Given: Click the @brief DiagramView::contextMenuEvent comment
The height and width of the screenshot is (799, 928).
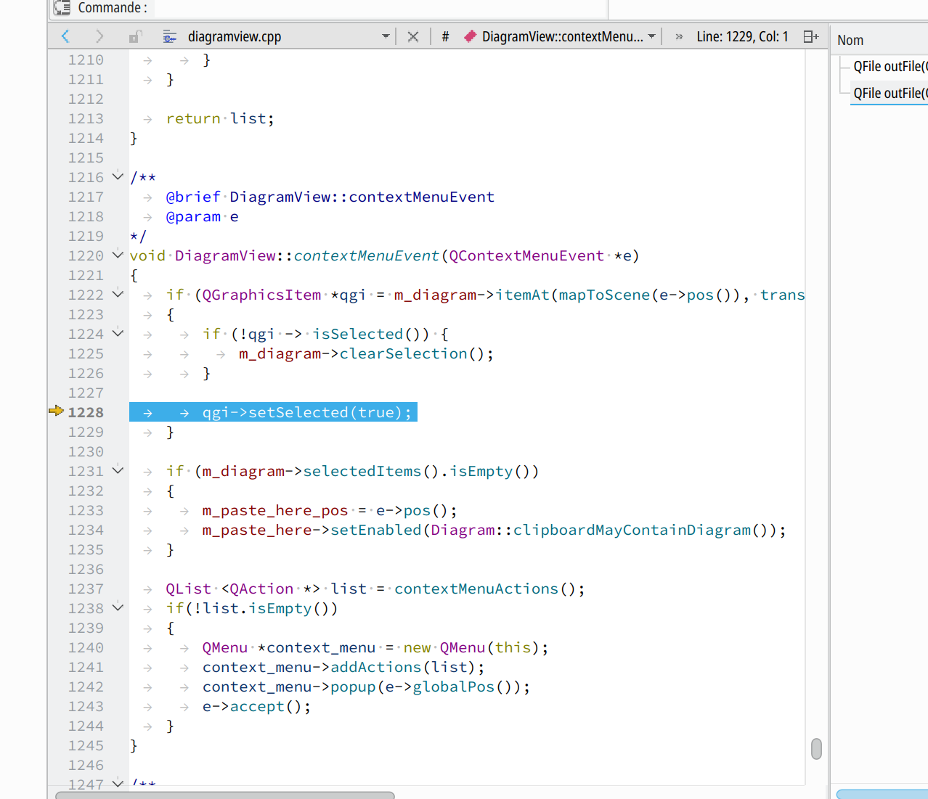Looking at the screenshot, I should tap(330, 197).
